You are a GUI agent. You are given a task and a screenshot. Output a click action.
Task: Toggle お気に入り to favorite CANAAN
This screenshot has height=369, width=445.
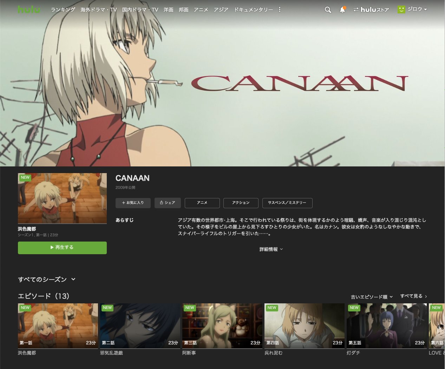(133, 203)
